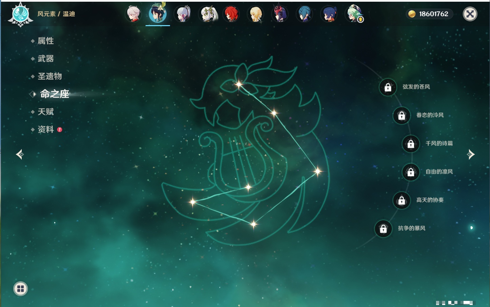The width and height of the screenshot is (490, 307).
Task: Click locked constellation 弦发的苍风
Action: click(x=388, y=88)
